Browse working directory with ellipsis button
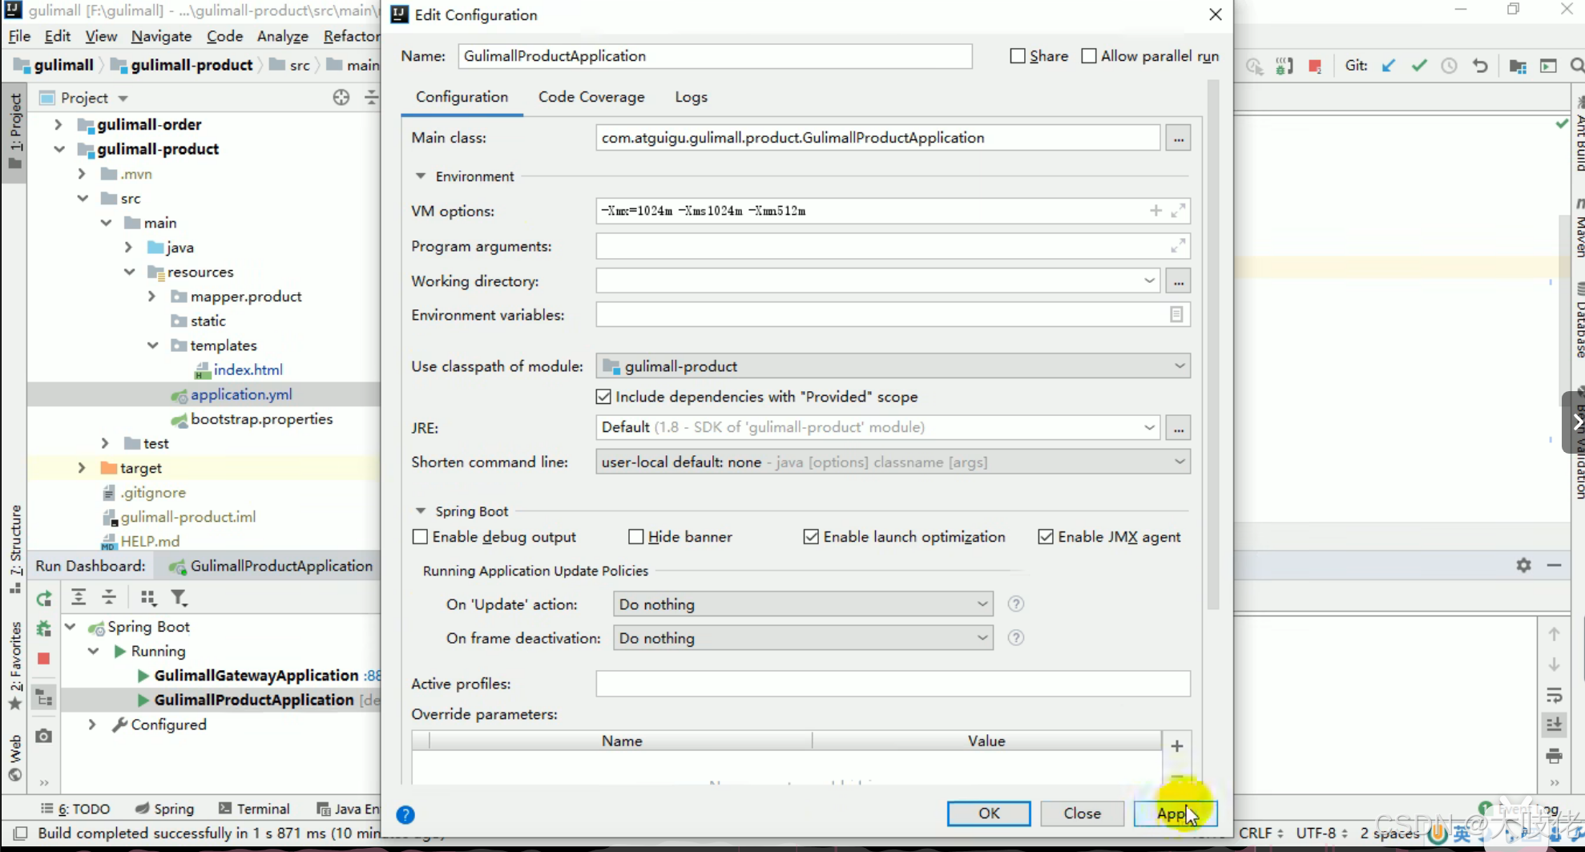This screenshot has width=1585, height=852. 1178,281
